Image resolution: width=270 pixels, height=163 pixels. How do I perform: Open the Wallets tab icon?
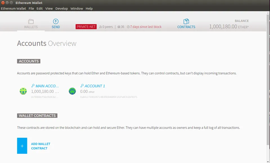point(31,21)
